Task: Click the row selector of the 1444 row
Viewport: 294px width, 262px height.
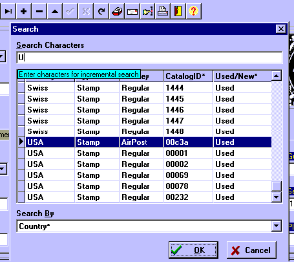Action: tap(21, 88)
